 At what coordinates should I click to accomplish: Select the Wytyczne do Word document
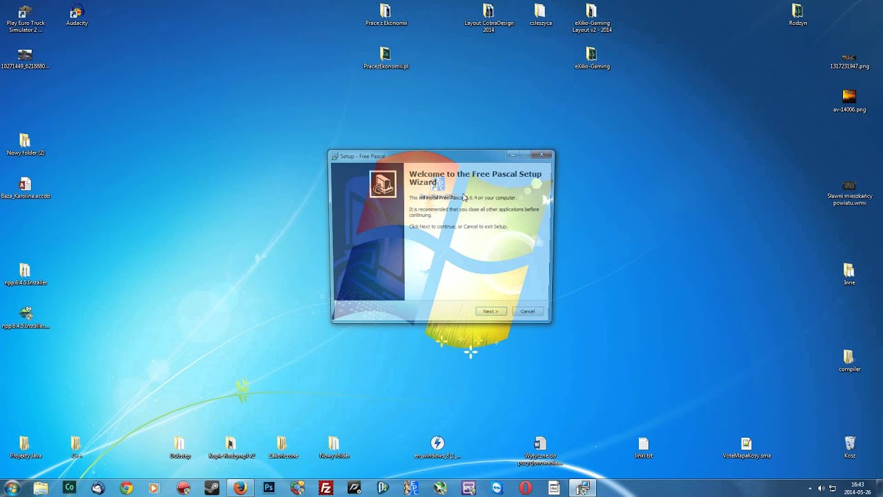539,451
